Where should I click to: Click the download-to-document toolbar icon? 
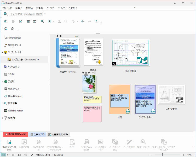21,21
